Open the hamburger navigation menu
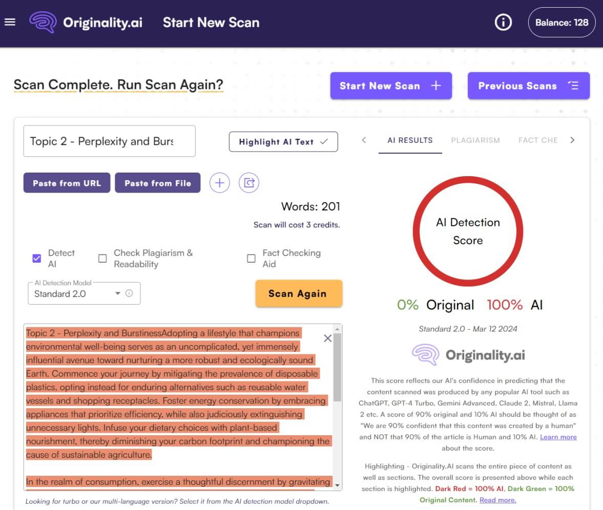The image size is (603, 510). pyautogui.click(x=10, y=22)
